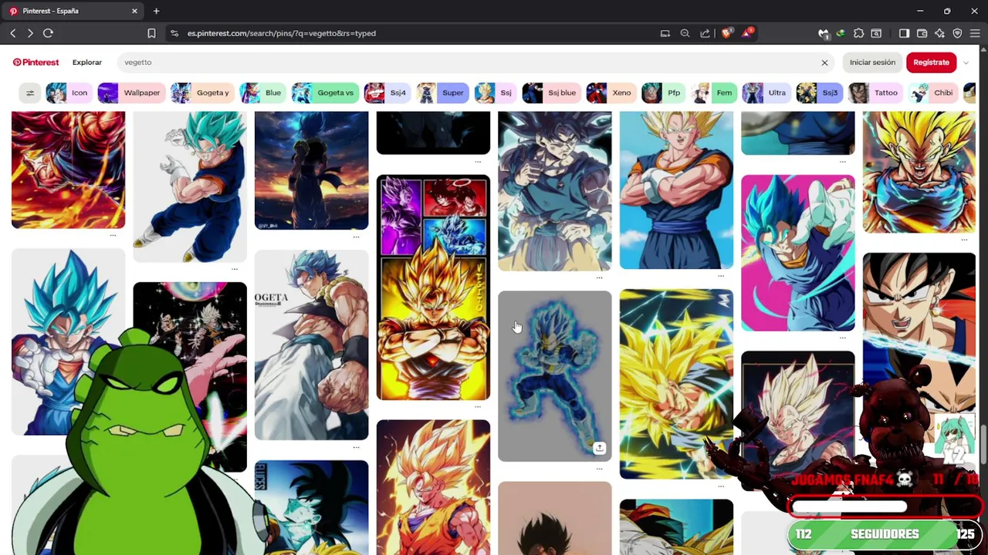The image size is (988, 555).
Task: Click the Explorar link
Action: [87, 62]
